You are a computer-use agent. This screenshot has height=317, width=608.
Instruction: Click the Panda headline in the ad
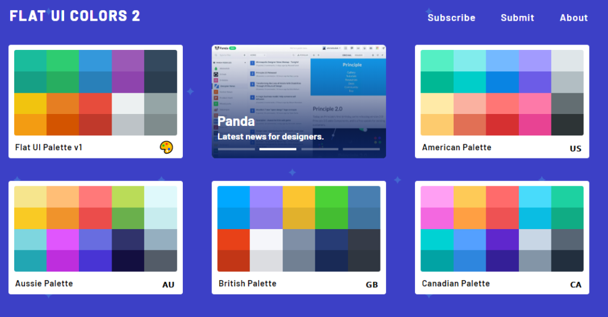click(x=236, y=121)
